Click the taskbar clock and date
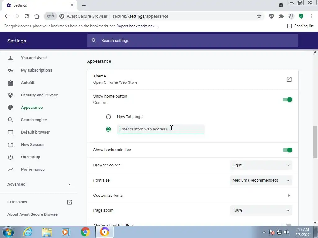This screenshot has width=318, height=238. click(x=302, y=232)
